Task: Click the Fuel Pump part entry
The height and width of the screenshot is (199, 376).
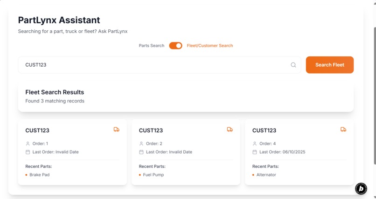Action: coord(153,175)
